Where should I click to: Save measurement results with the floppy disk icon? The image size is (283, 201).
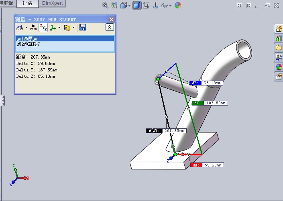tap(83, 27)
